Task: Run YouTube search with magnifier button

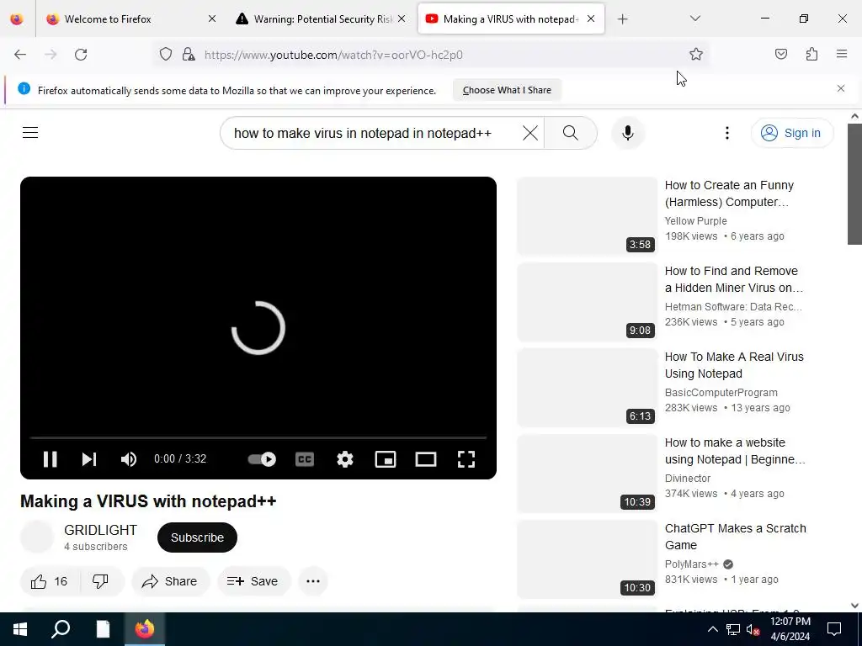Action: [571, 133]
